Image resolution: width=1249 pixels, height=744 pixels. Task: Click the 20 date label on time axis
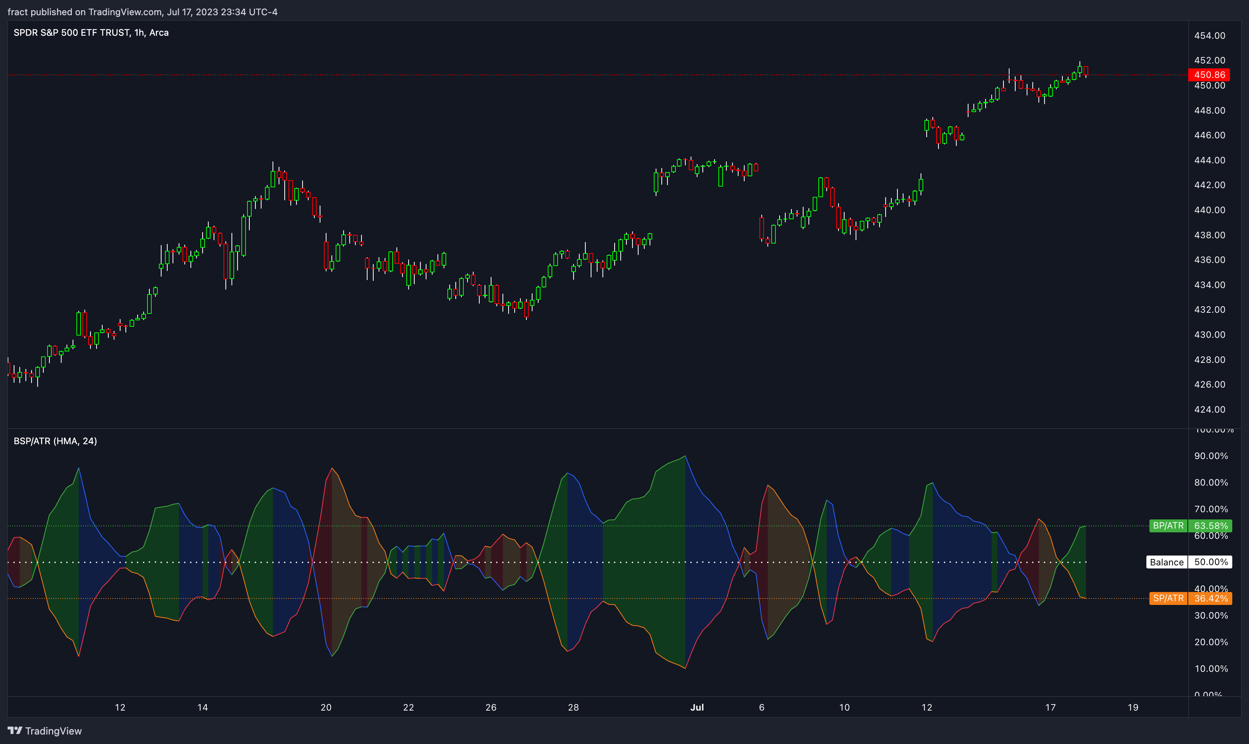click(326, 708)
